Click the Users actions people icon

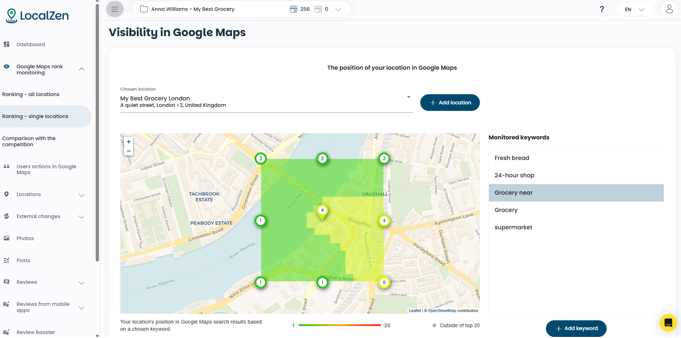coord(6,166)
